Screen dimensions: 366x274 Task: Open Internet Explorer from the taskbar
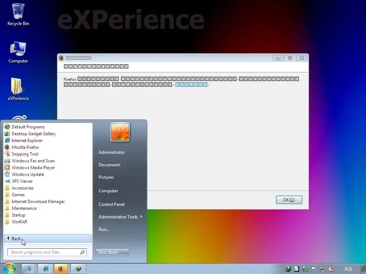pyautogui.click(x=45, y=269)
